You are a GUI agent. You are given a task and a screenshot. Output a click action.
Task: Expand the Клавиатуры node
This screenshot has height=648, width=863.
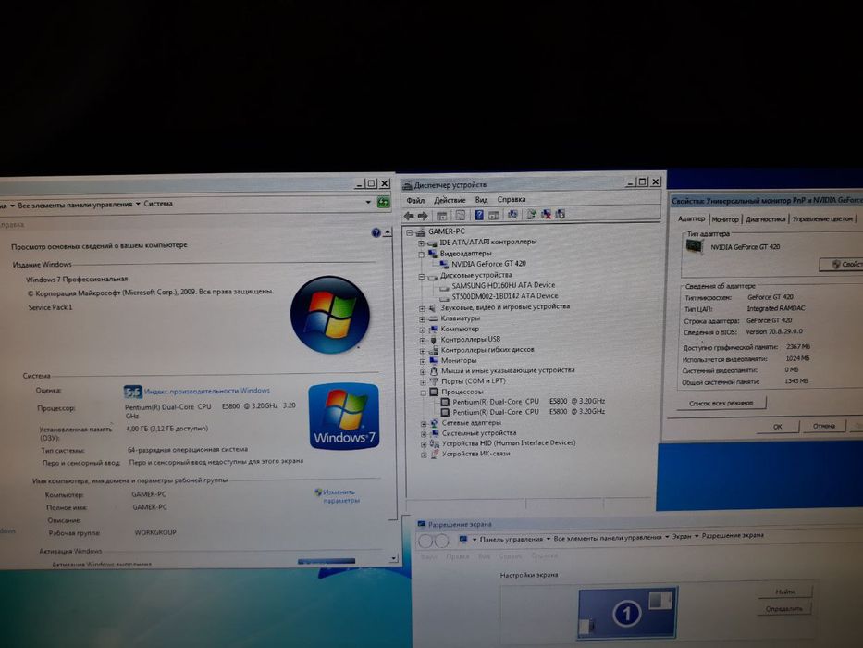(x=422, y=319)
